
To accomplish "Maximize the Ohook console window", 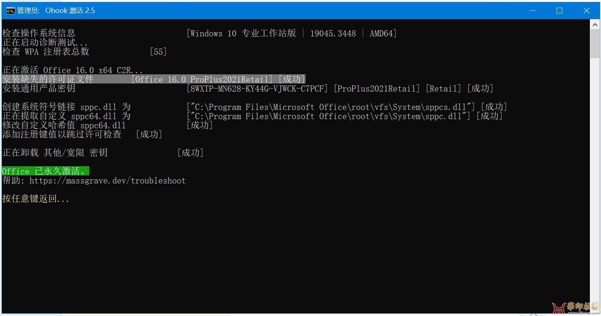I will 559,11.
